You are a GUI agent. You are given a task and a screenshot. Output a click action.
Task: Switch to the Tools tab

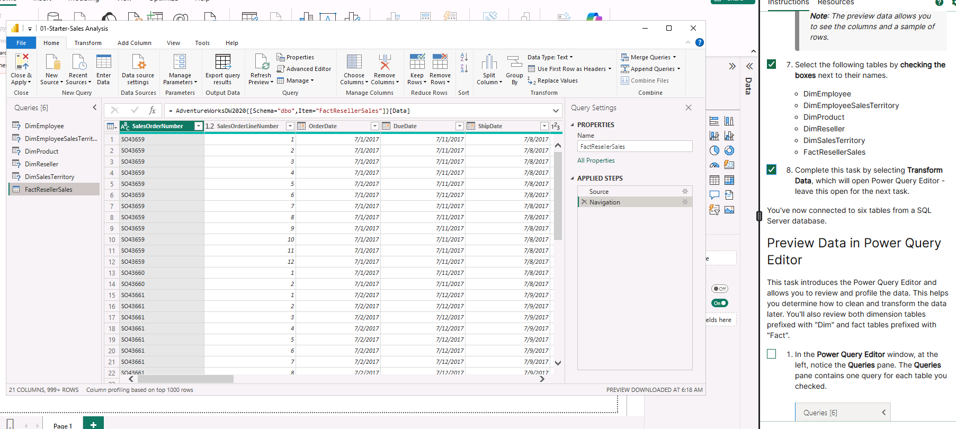click(x=202, y=43)
